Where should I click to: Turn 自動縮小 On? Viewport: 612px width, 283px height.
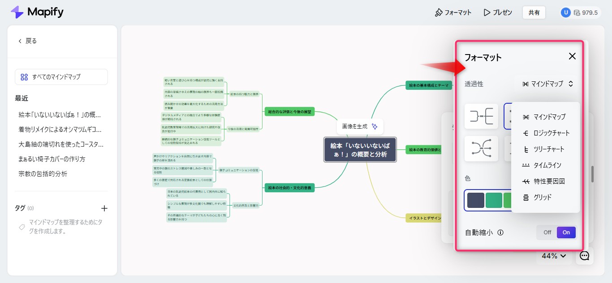(566, 232)
